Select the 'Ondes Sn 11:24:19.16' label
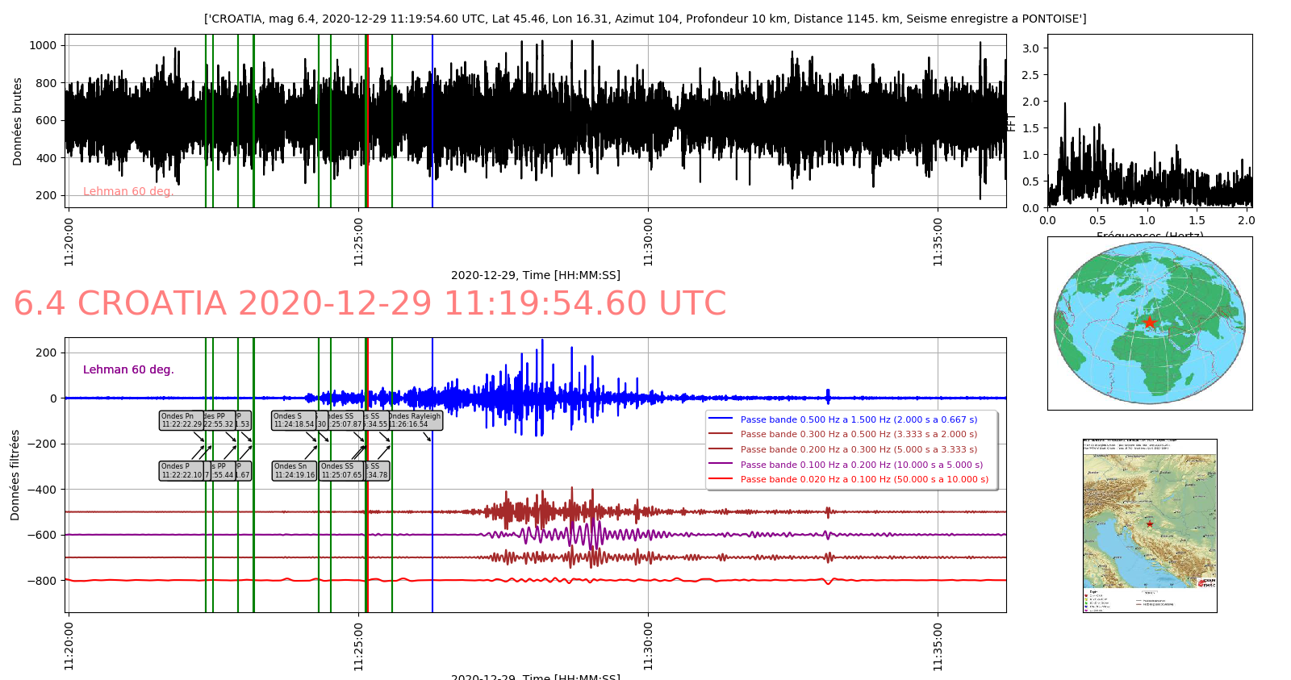Image resolution: width=1291 pixels, height=680 pixels. pyautogui.click(x=294, y=470)
